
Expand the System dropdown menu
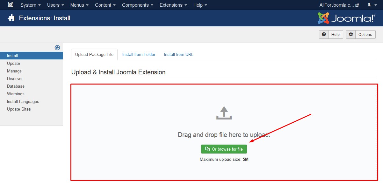[30, 5]
